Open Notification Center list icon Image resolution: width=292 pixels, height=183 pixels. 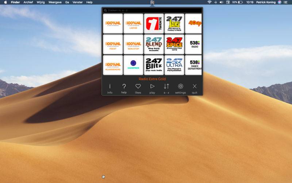[285, 2]
